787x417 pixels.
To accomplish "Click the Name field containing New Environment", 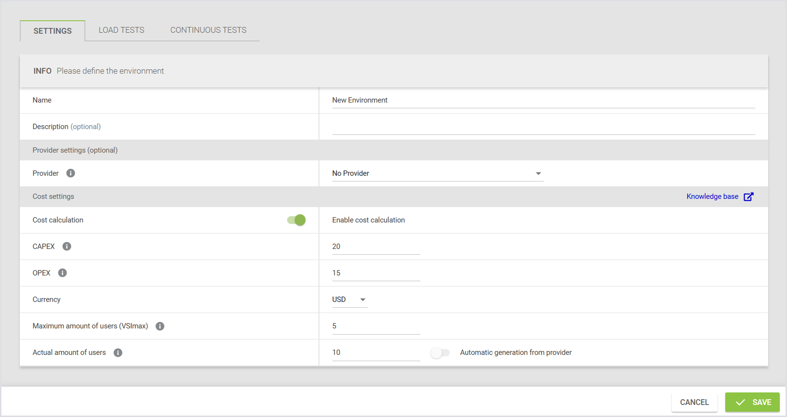I will pyautogui.click(x=543, y=100).
